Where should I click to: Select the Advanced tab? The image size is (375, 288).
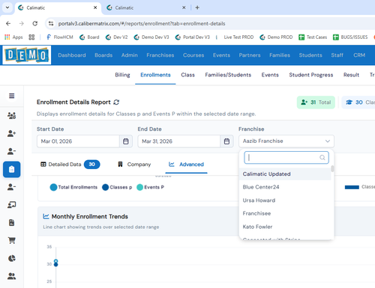(x=186, y=165)
